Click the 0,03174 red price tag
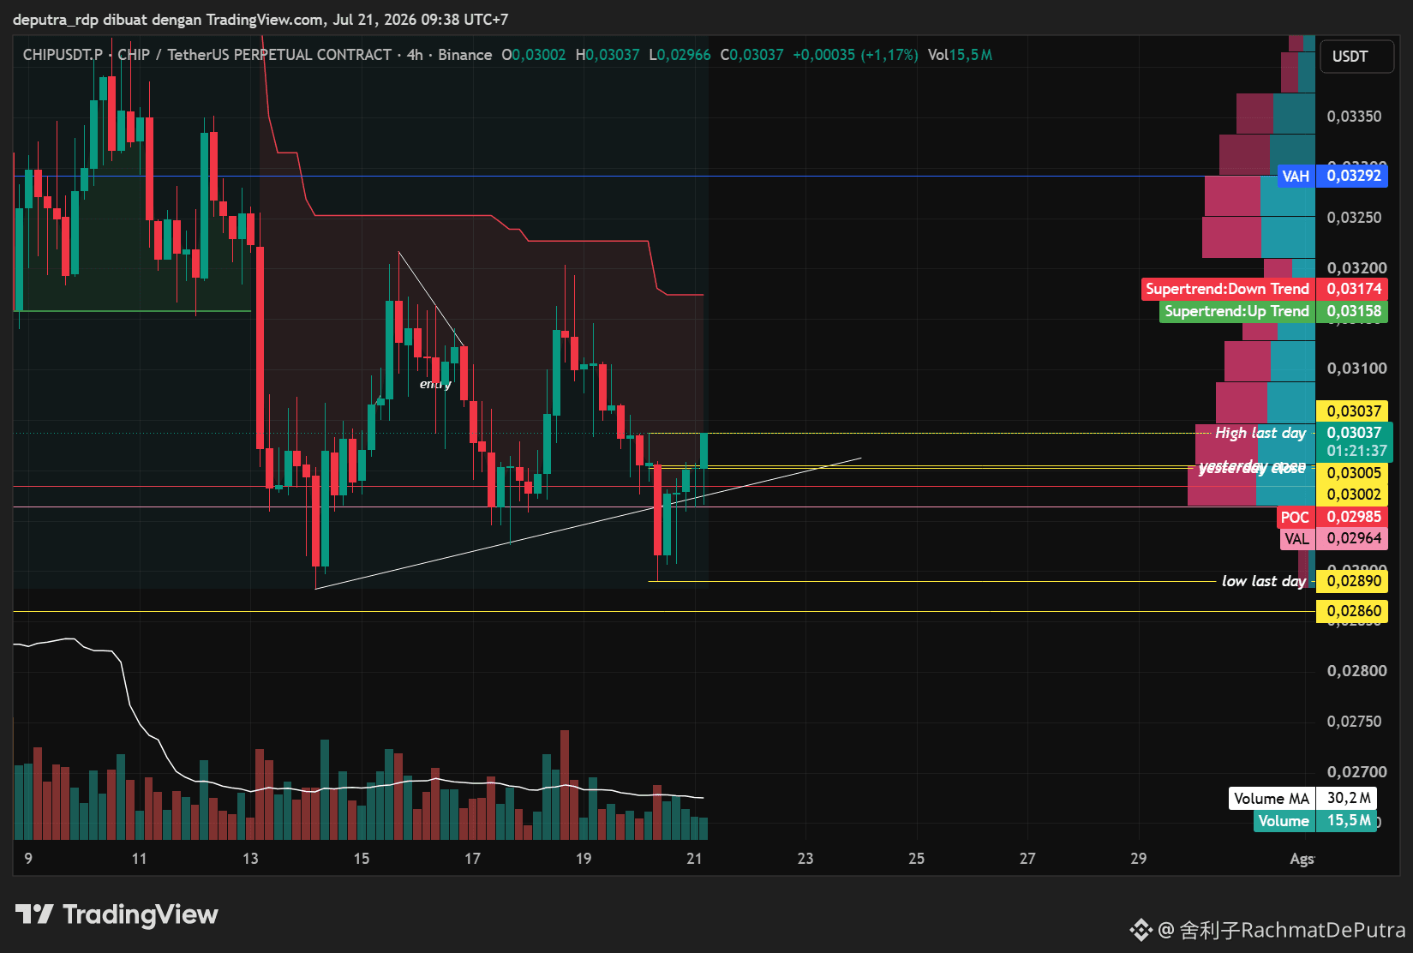 [x=1352, y=289]
